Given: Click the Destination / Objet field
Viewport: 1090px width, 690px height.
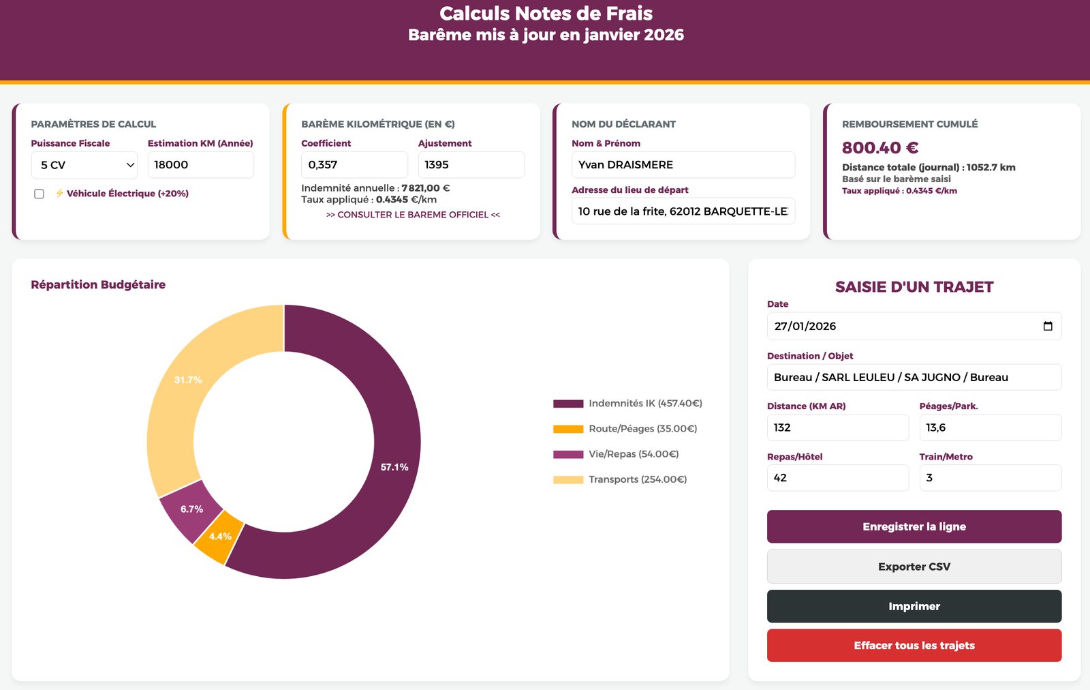Looking at the screenshot, I should pos(914,377).
